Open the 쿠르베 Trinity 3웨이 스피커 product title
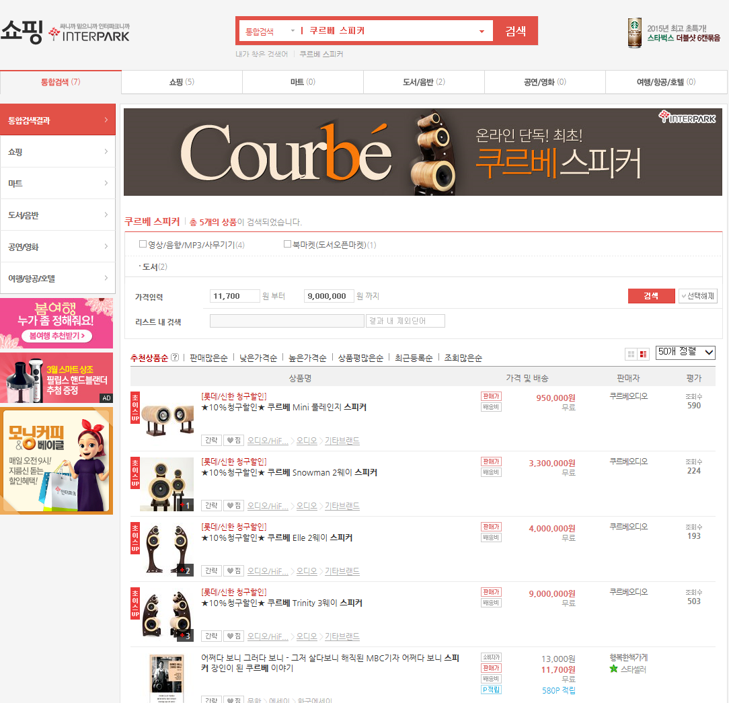This screenshot has height=703, width=729. (282, 603)
